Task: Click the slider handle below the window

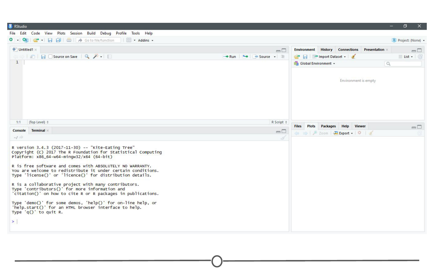Action: click(x=217, y=261)
